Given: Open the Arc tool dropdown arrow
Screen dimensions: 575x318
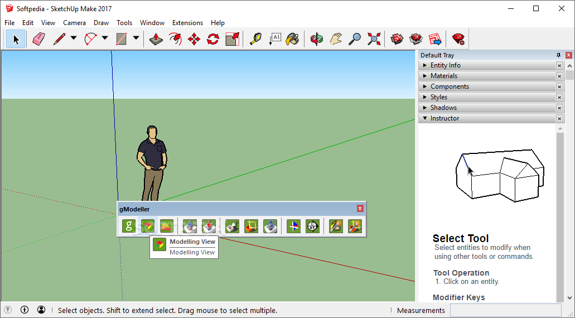Looking at the screenshot, I should click(105, 38).
